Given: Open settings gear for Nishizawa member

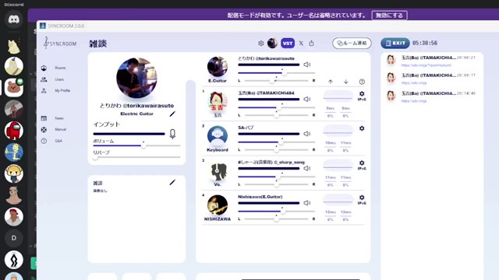Looking at the screenshot, I should [362, 198].
